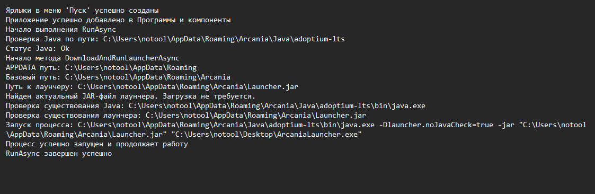
Task: Click the java.exe path in "Проверка существования Java"
Action: click(x=277, y=105)
